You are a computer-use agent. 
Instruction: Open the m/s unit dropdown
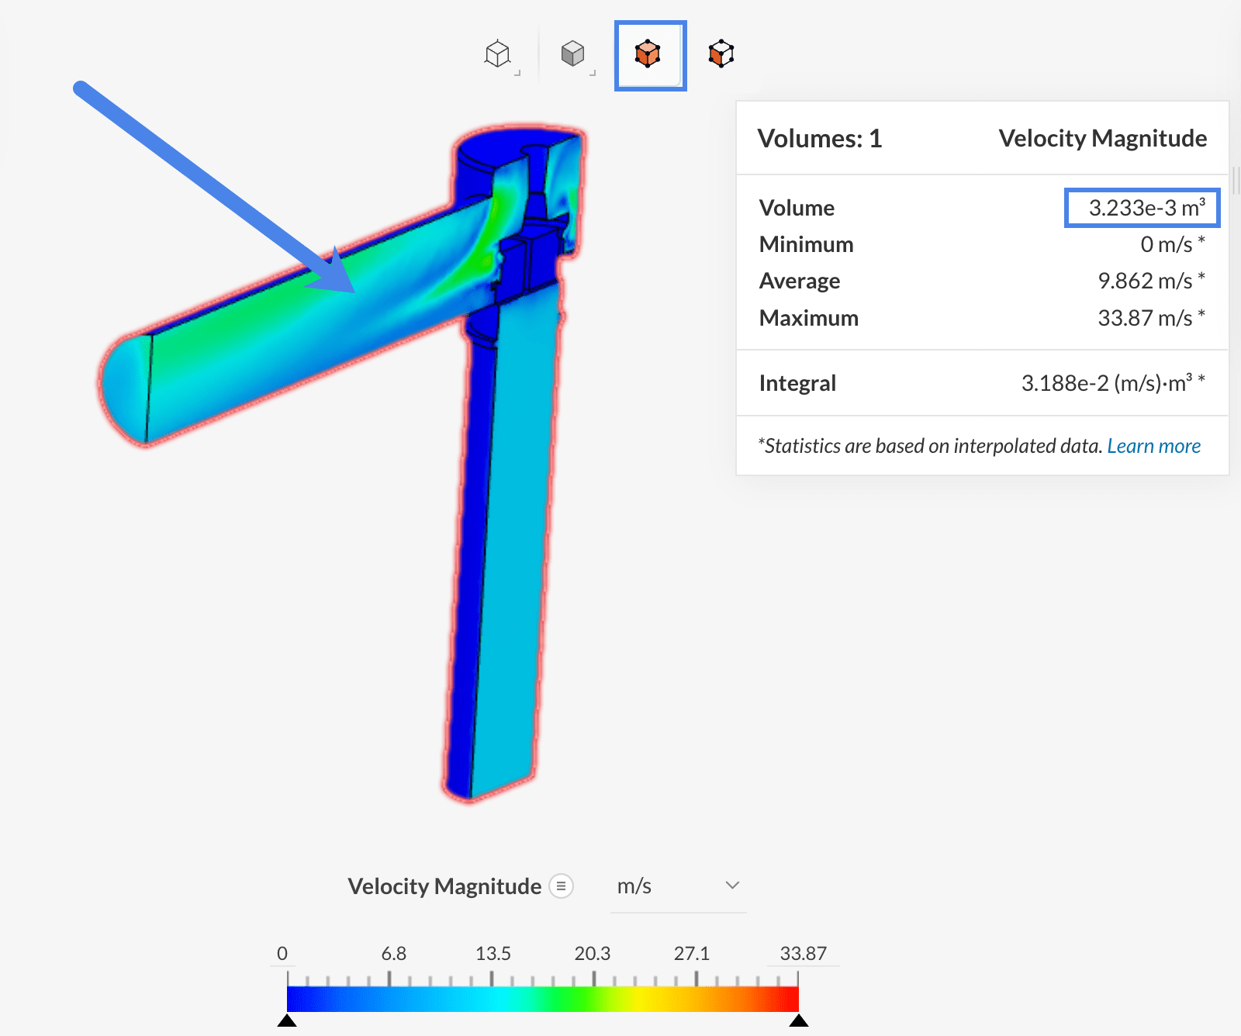[678, 886]
